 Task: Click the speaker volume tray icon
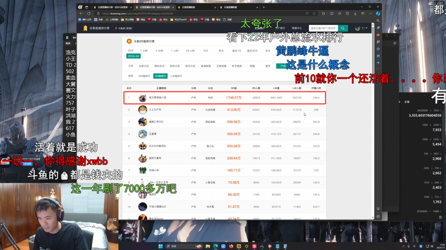pyautogui.click(x=432, y=246)
